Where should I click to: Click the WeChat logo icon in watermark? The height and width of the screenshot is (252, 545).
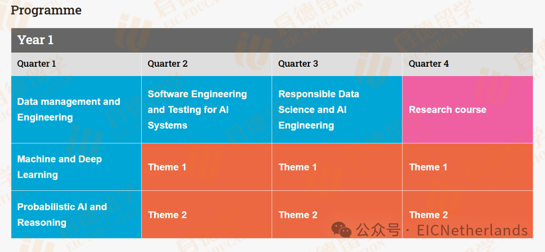point(341,229)
